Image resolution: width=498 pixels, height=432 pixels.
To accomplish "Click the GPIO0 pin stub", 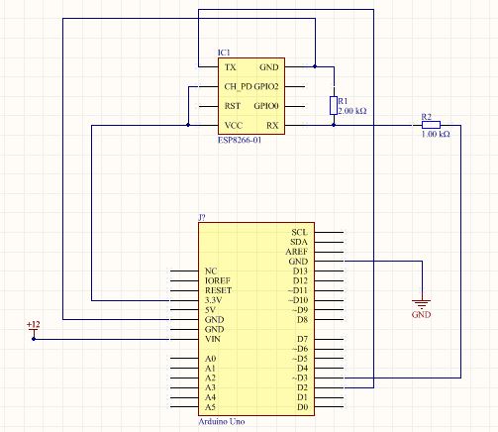I will [295, 106].
